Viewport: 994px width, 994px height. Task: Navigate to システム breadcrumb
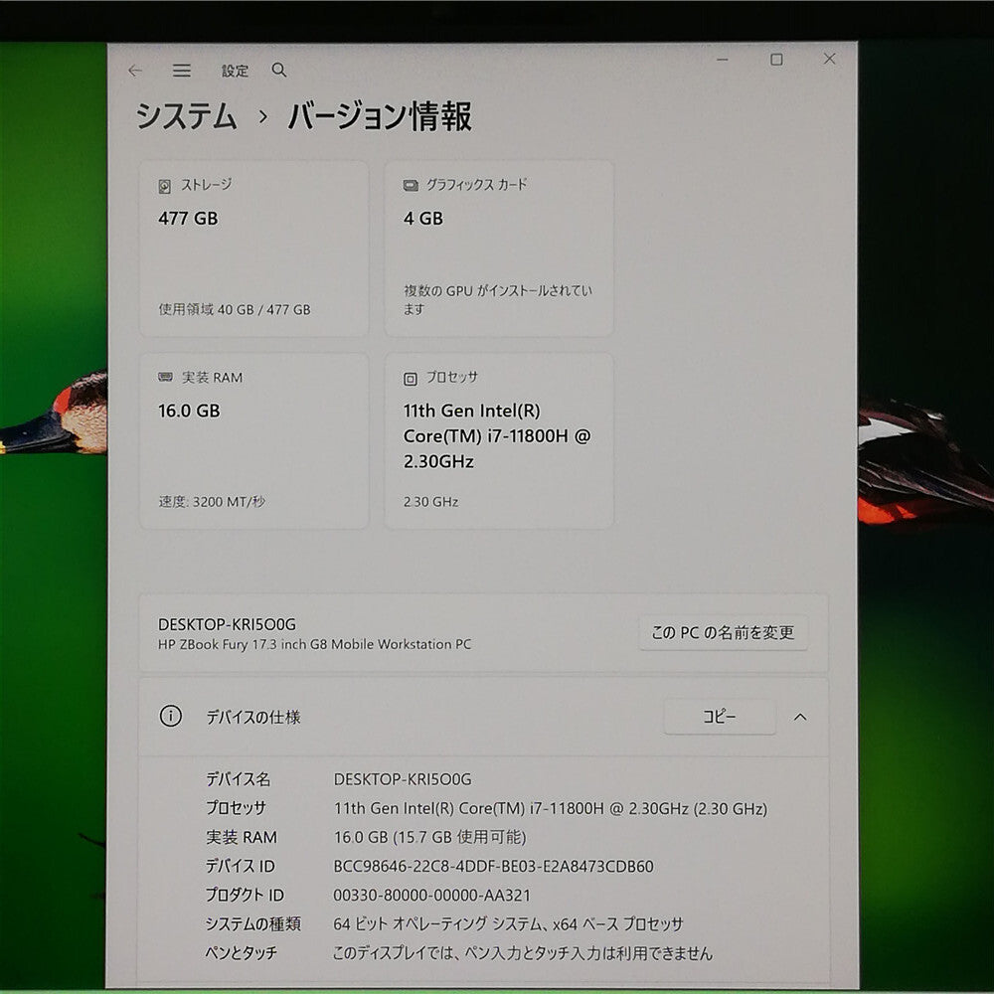pos(187,116)
